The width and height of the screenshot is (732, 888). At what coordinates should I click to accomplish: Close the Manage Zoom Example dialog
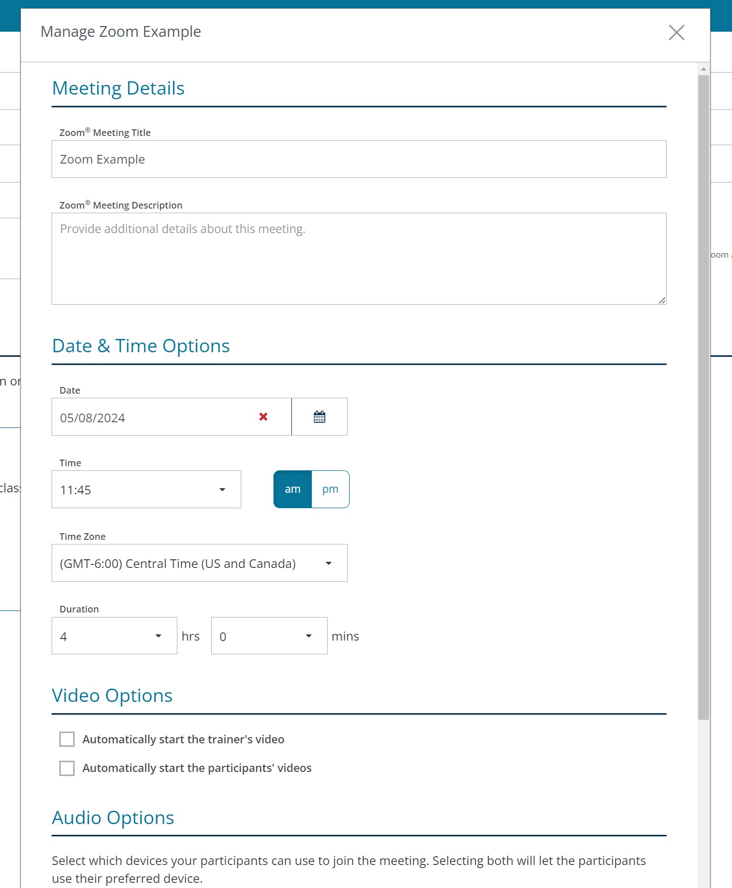click(676, 33)
